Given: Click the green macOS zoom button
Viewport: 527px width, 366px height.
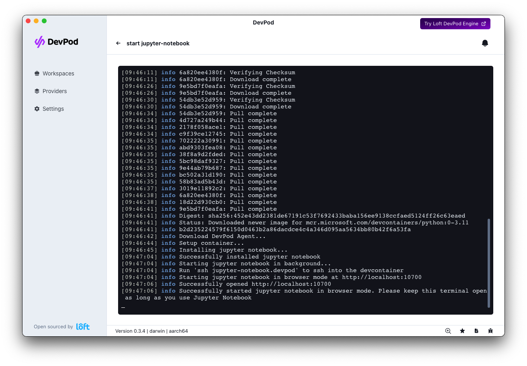Looking at the screenshot, I should (44, 20).
